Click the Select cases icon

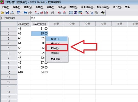[x=80, y=13]
